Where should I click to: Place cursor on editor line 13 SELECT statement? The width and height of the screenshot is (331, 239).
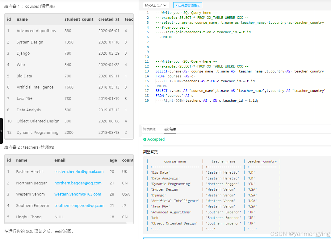click(241, 71)
